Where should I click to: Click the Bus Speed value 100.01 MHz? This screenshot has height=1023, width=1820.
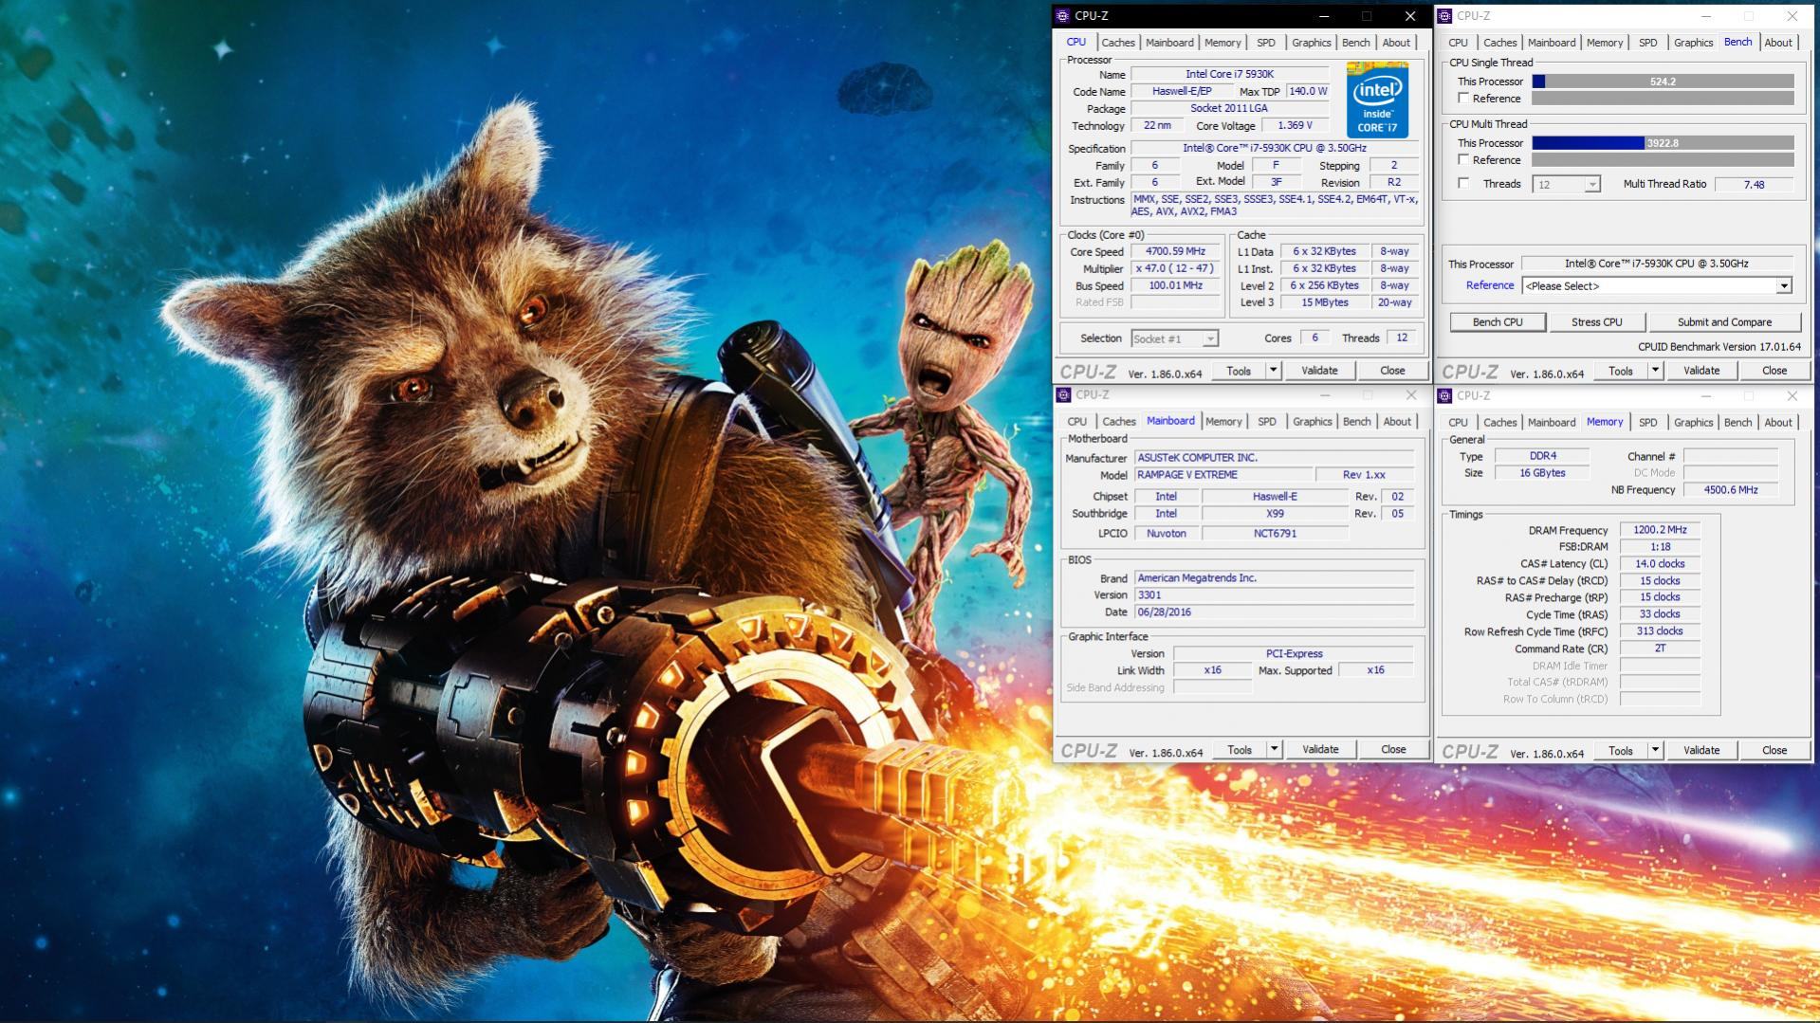click(x=1175, y=286)
